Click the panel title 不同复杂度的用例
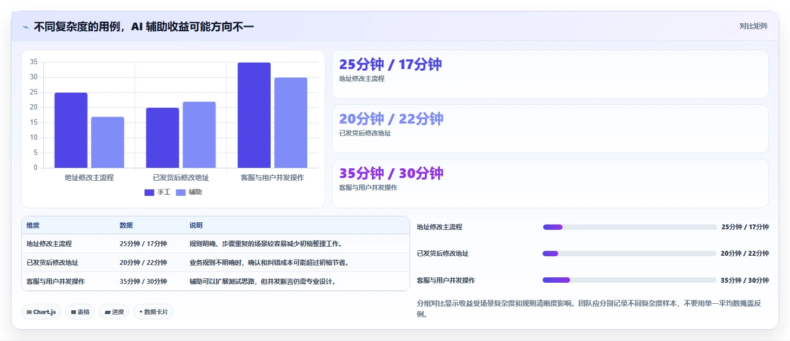 pos(144,26)
